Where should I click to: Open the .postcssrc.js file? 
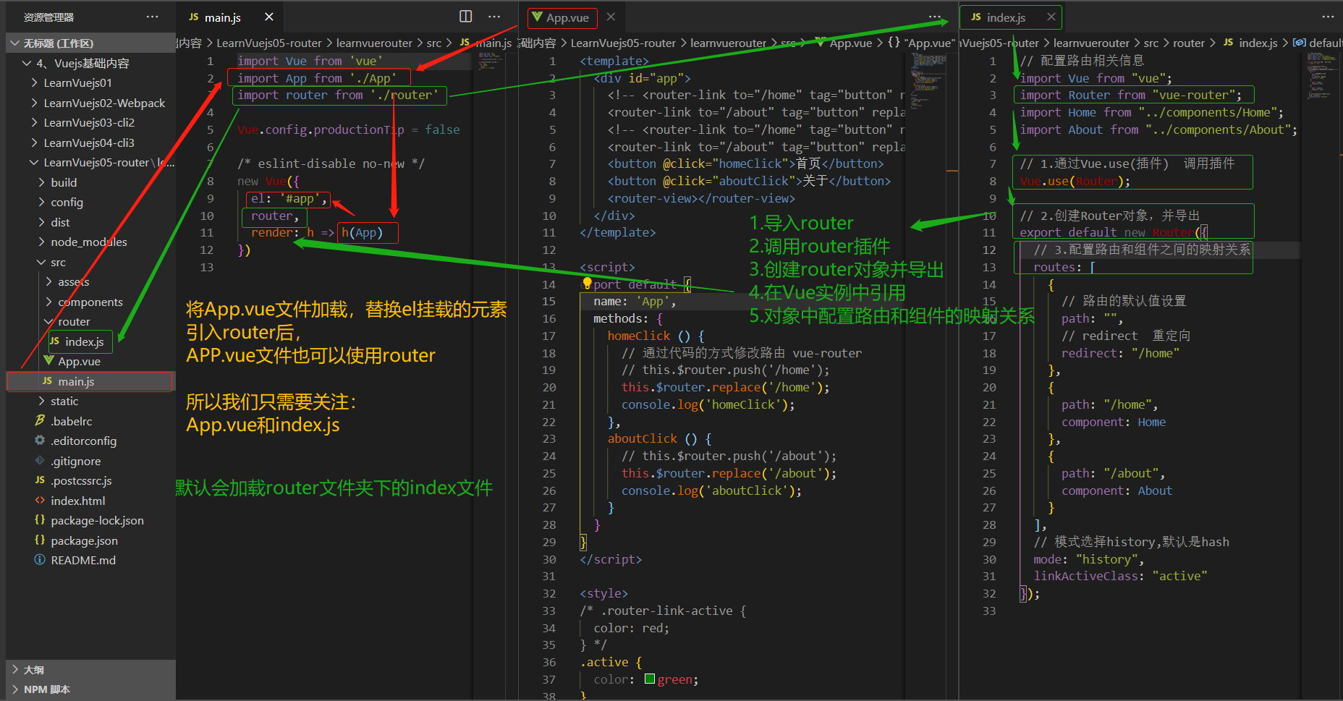(x=90, y=480)
